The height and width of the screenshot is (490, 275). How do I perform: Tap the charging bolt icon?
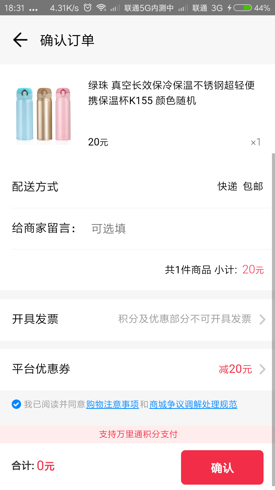(x=229, y=8)
